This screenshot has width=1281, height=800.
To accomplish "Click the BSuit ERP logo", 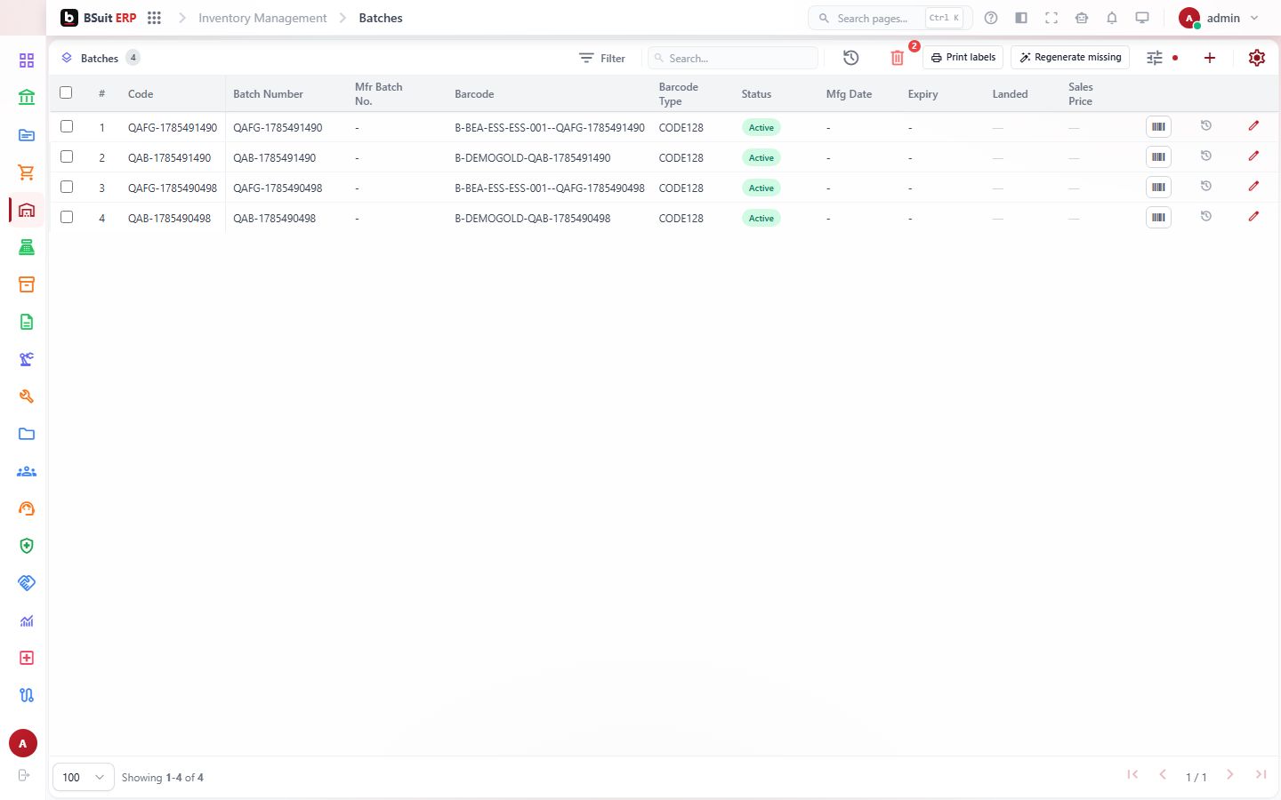I will [x=99, y=18].
